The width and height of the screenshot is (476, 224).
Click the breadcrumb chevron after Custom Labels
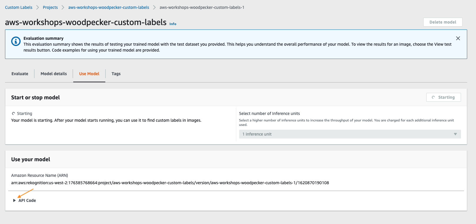point(38,7)
